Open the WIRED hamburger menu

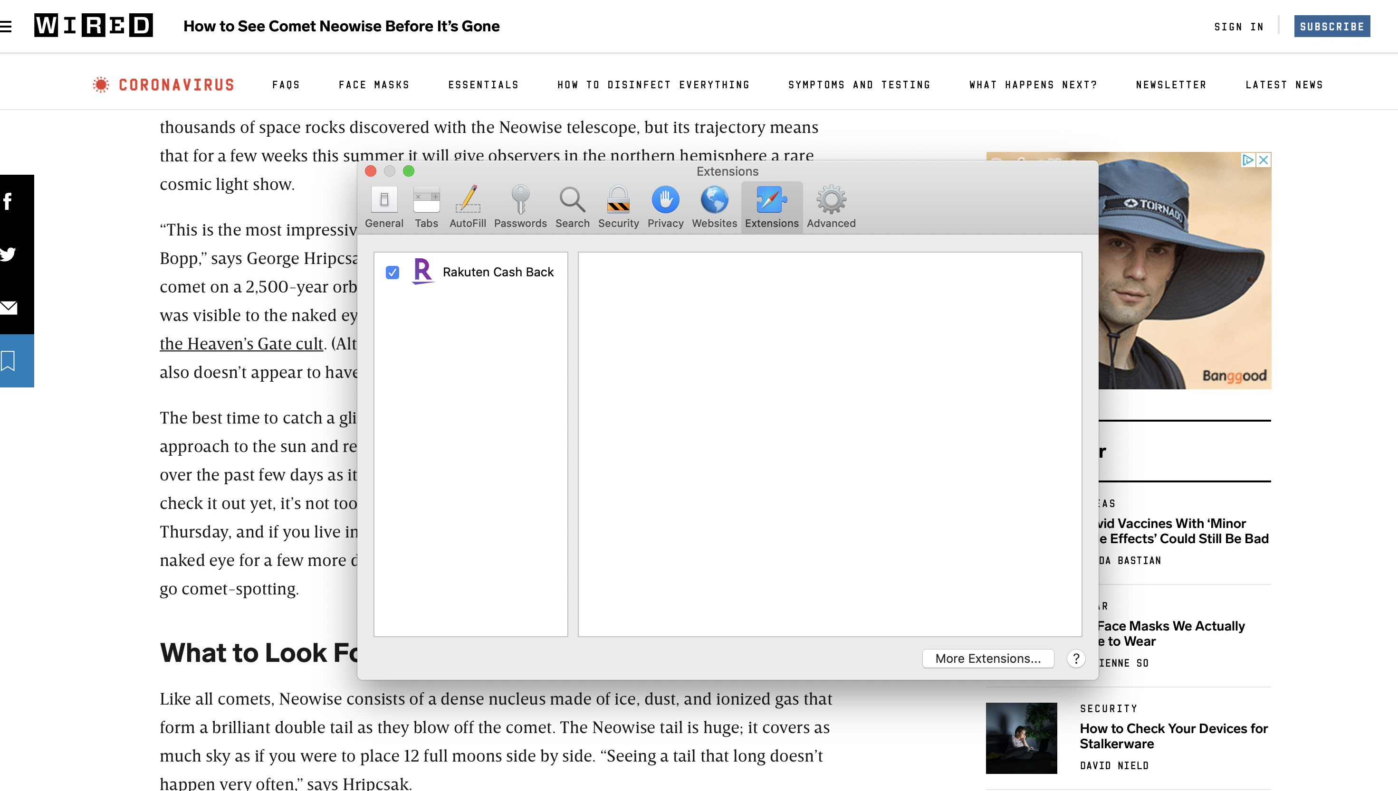point(6,26)
